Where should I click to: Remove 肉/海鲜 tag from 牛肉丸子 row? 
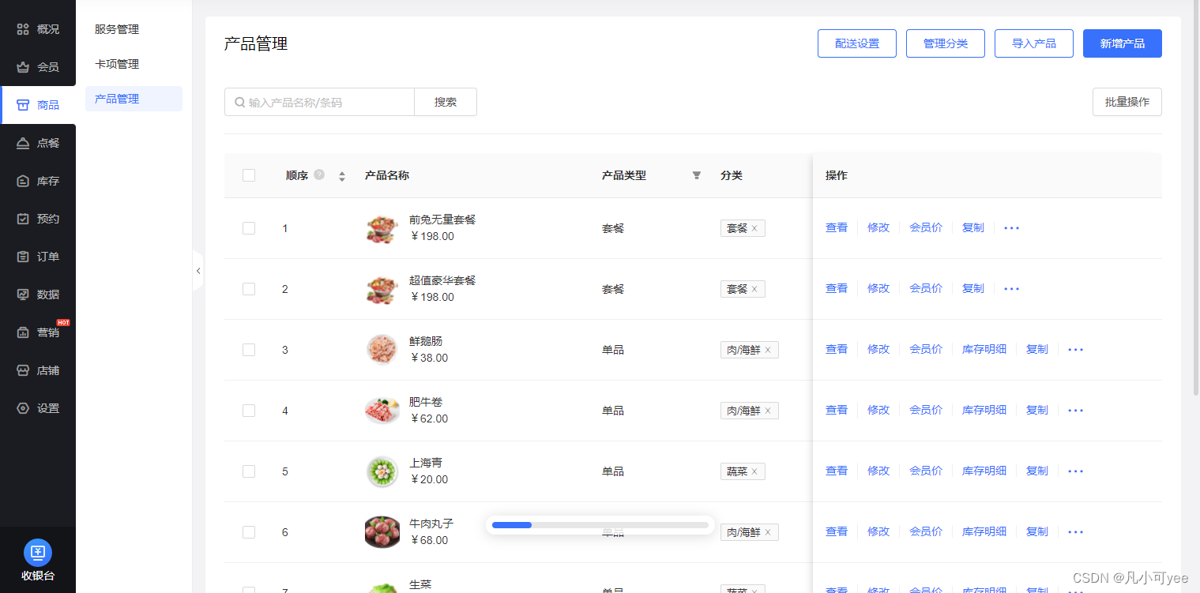point(768,532)
